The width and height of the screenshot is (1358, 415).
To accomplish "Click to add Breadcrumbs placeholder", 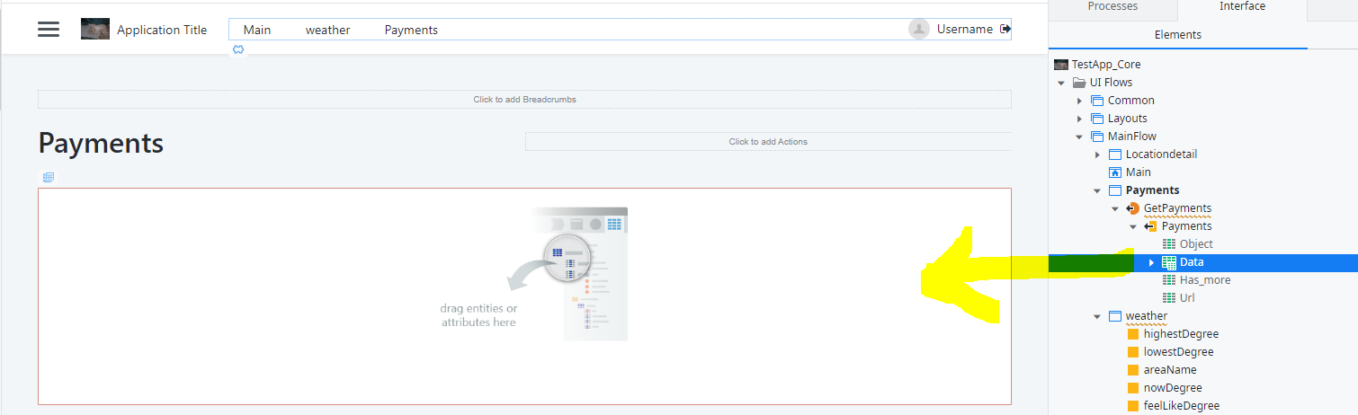I will click(524, 99).
